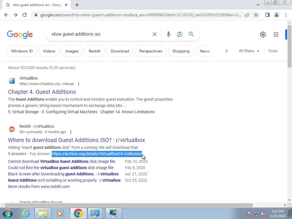
Task: Open the Reddit result options three-dot menu
Action: pyautogui.click(x=71, y=132)
